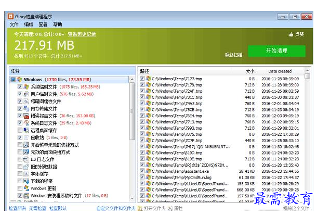Click the 属性 properties icon
The width and height of the screenshot is (317, 215).
tap(170, 208)
